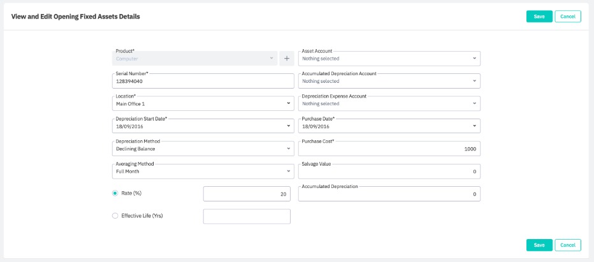Viewport: 594px width, 262px height.
Task: Click the Purchase Cost field
Action: click(389, 149)
